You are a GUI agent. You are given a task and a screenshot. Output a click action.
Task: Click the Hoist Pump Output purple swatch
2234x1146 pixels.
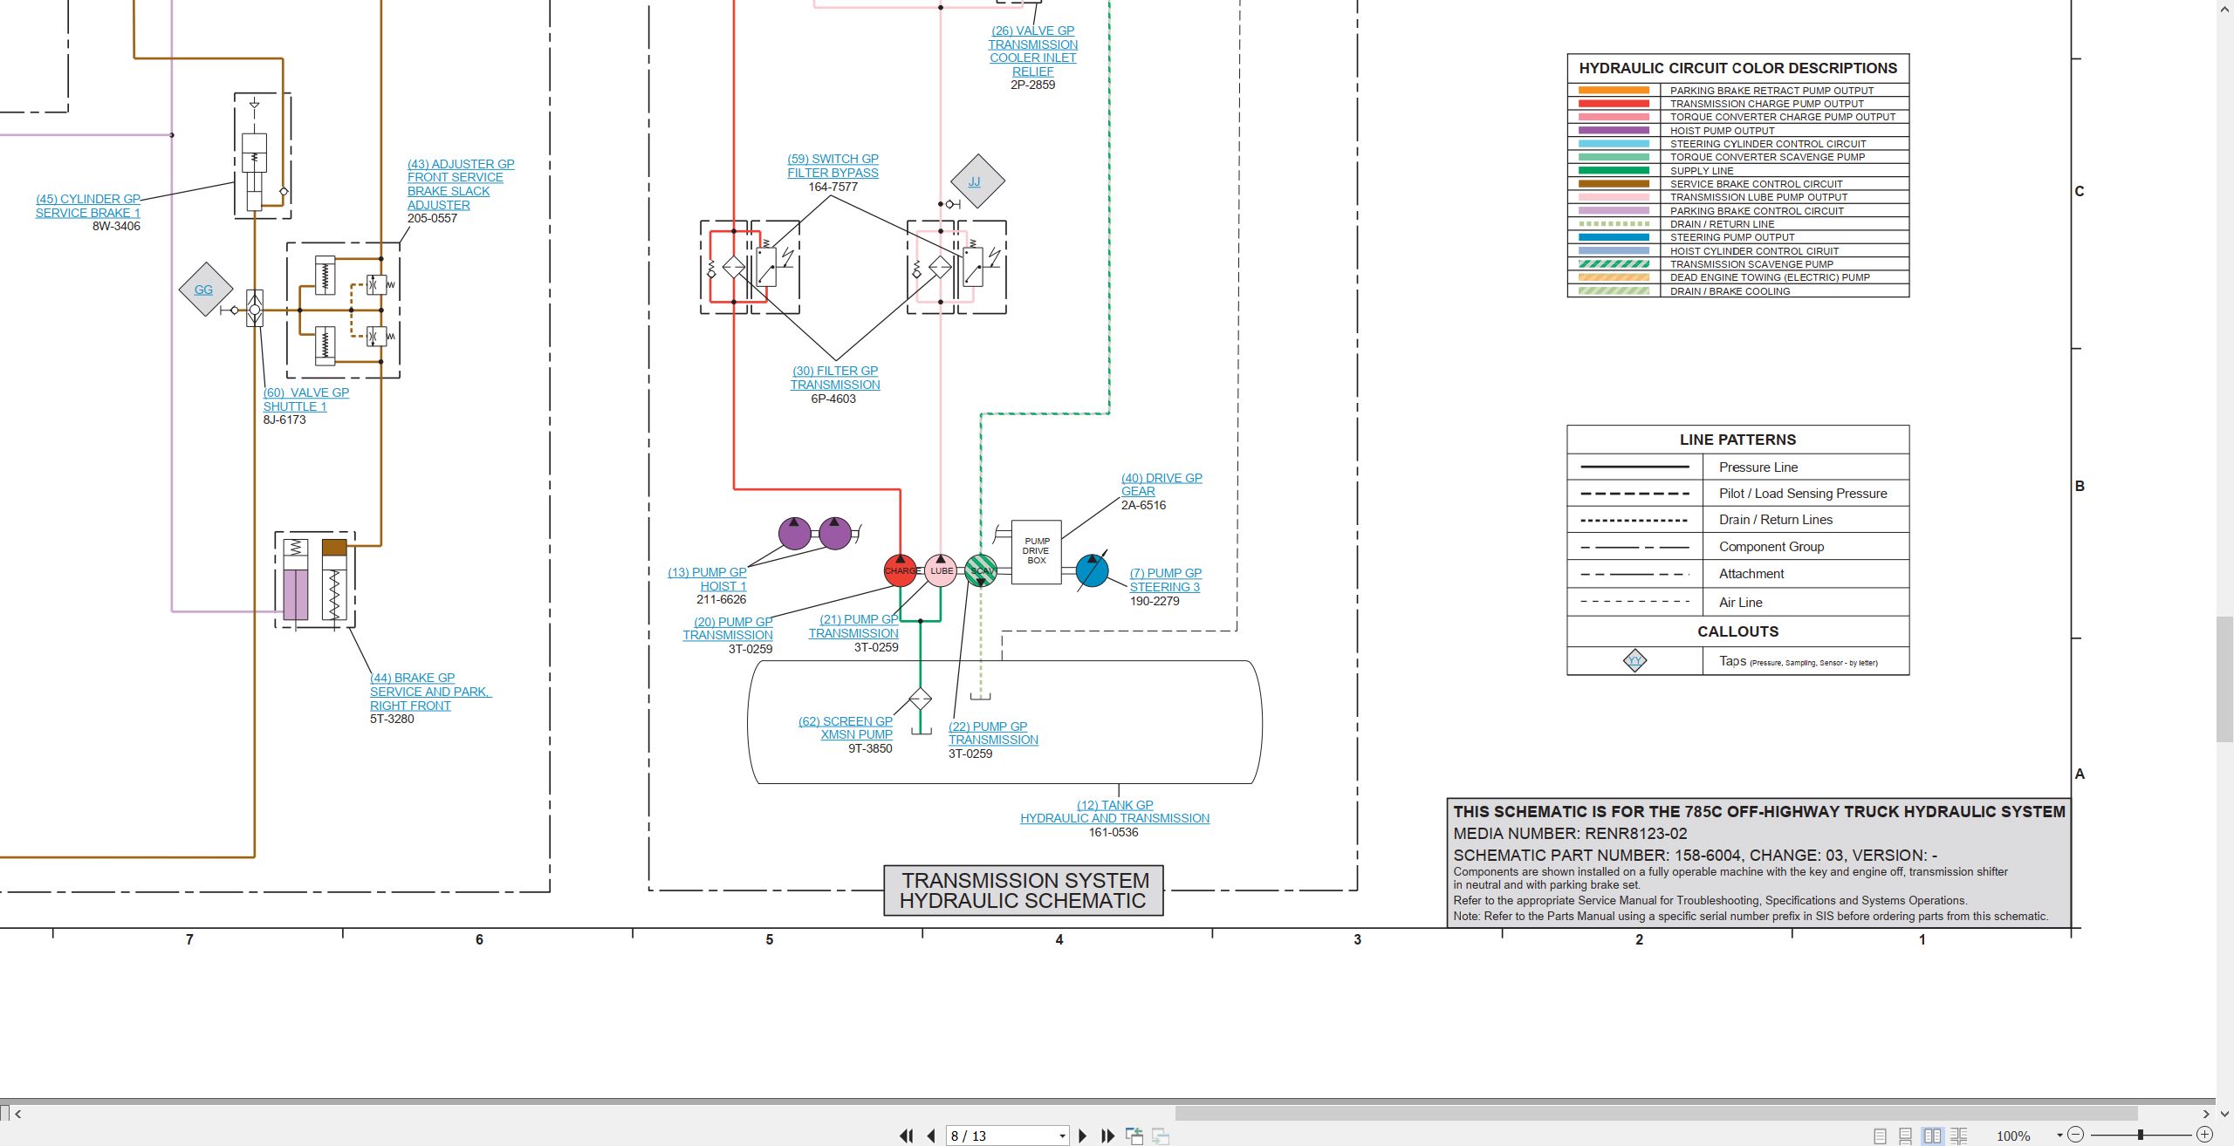point(1614,130)
